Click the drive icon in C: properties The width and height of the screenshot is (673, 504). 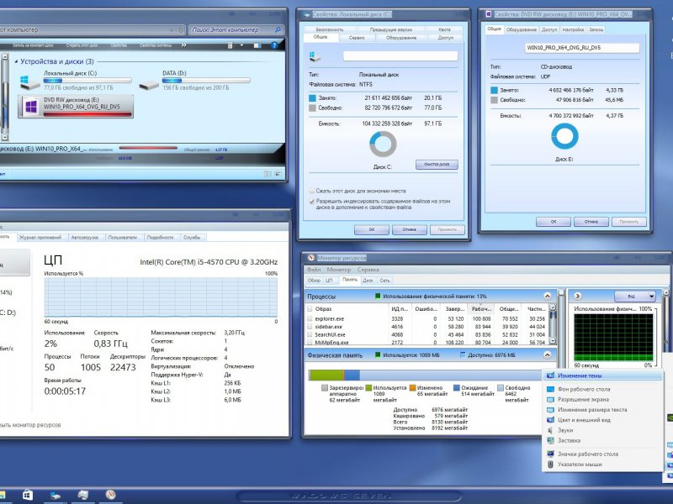pos(315,56)
